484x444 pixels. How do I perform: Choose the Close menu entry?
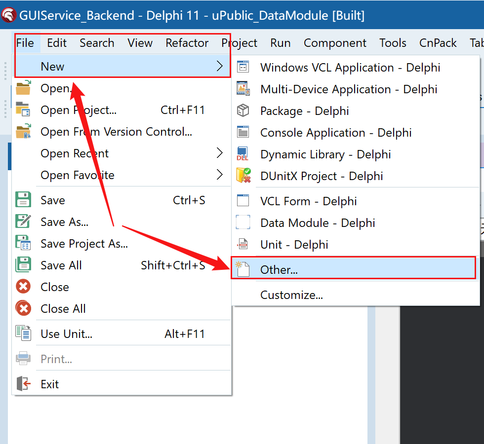pyautogui.click(x=122, y=287)
